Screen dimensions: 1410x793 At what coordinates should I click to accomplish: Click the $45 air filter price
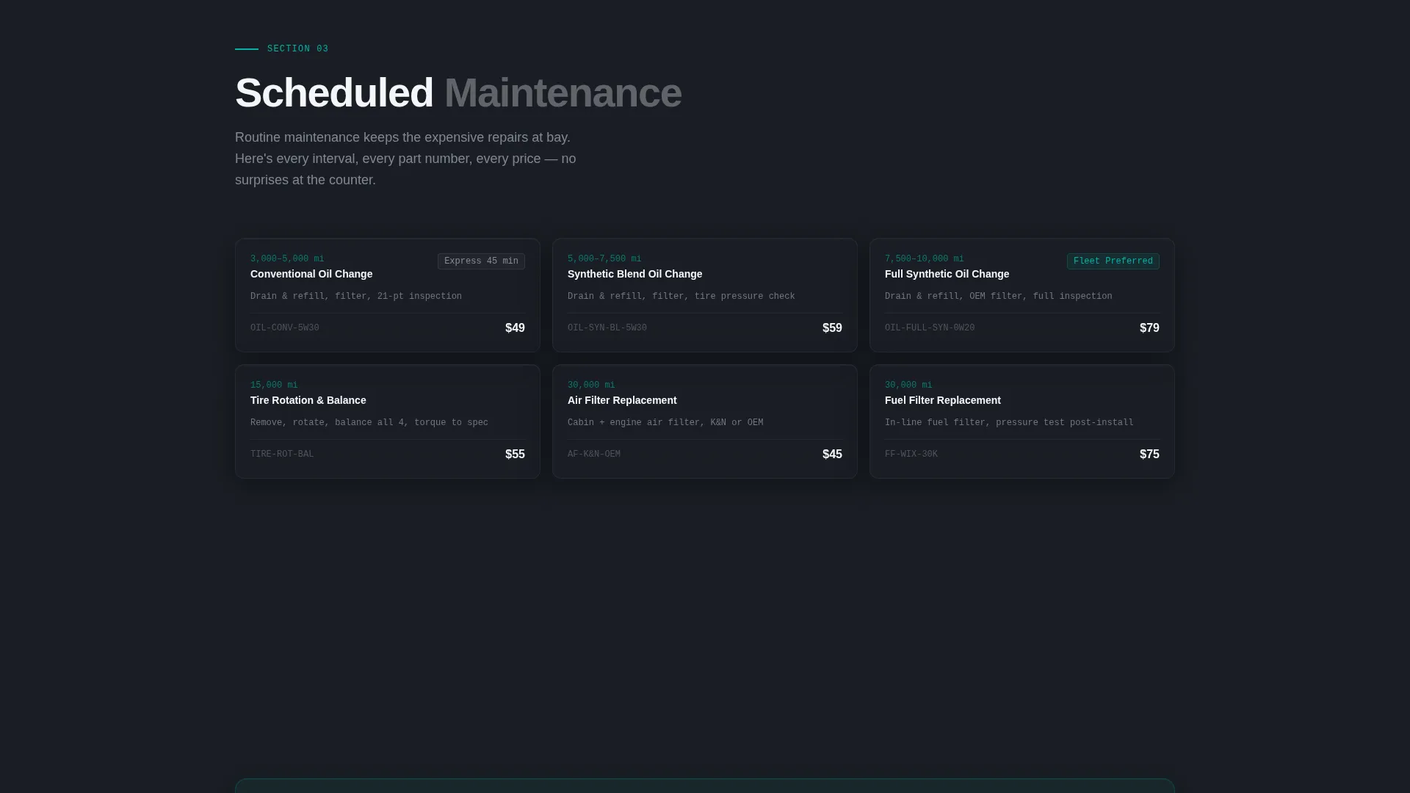832,455
